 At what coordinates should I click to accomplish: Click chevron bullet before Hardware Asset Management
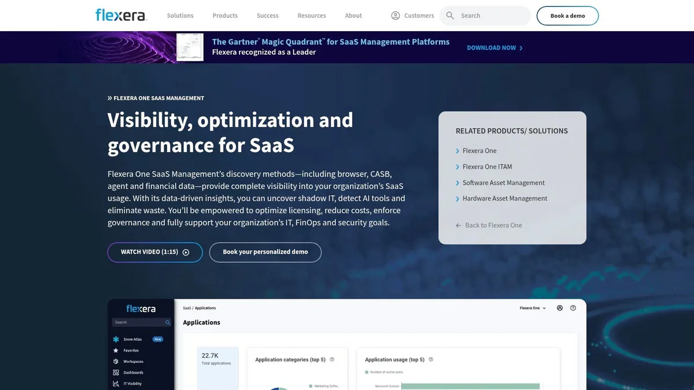tap(457, 199)
